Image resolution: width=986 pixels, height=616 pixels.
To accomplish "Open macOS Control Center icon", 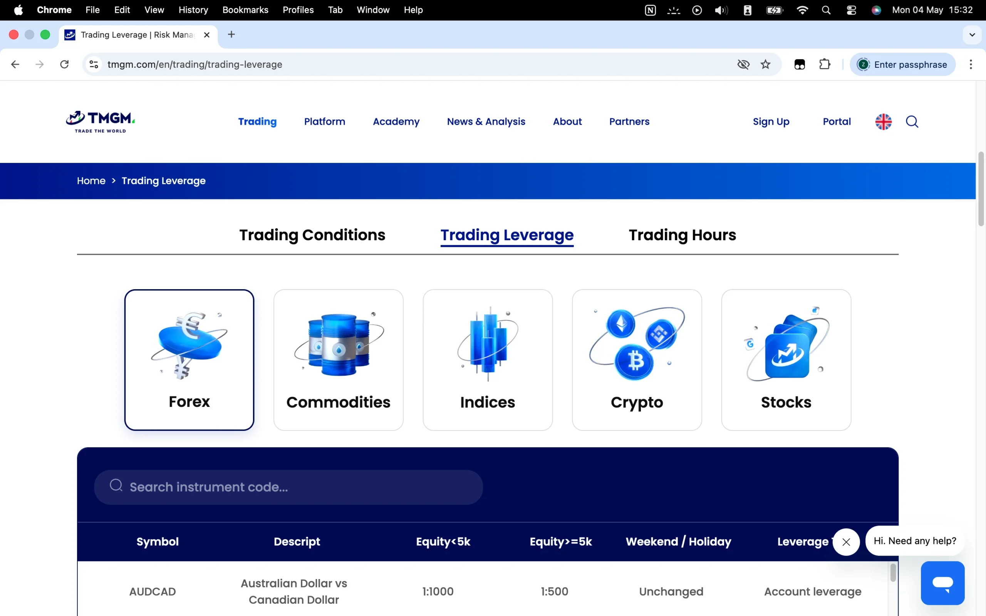I will coord(851,10).
